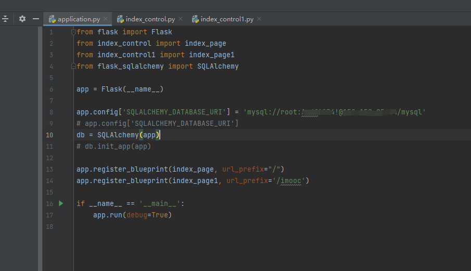
Task: Click index_page1 in the line 3 import
Action: (x=211, y=55)
